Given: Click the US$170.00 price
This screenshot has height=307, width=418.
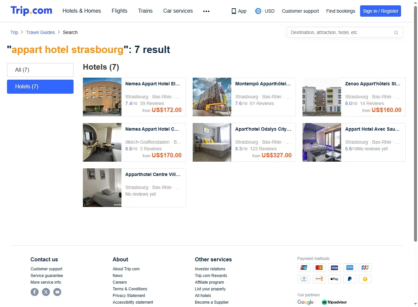Looking at the screenshot, I should [167, 155].
